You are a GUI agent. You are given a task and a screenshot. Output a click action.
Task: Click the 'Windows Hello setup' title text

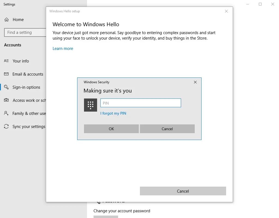(65, 11)
